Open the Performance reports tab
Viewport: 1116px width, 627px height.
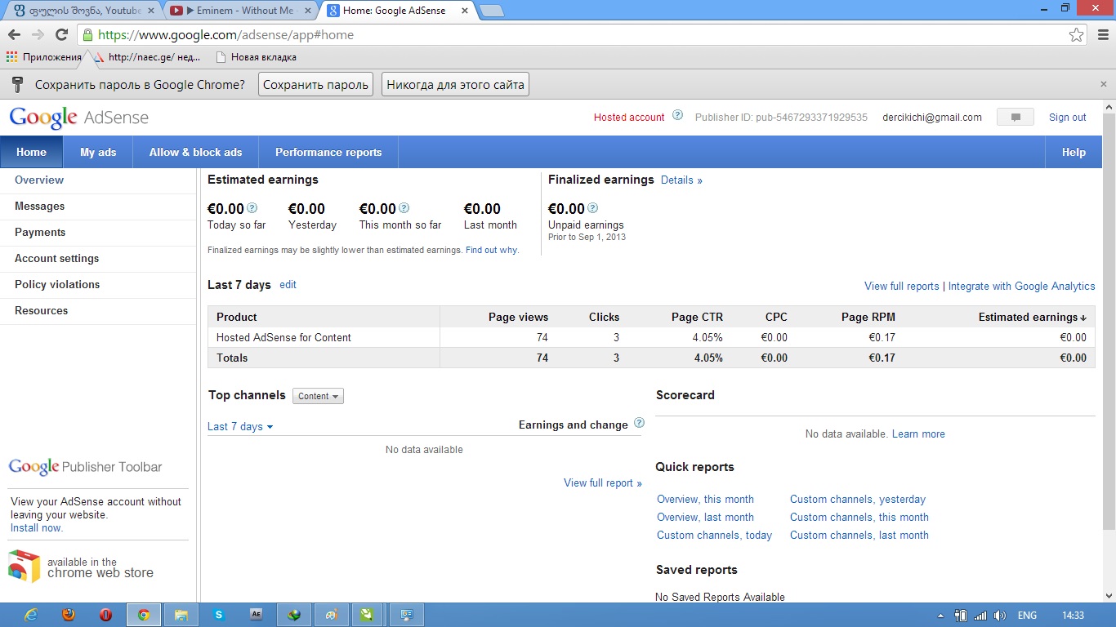click(328, 152)
